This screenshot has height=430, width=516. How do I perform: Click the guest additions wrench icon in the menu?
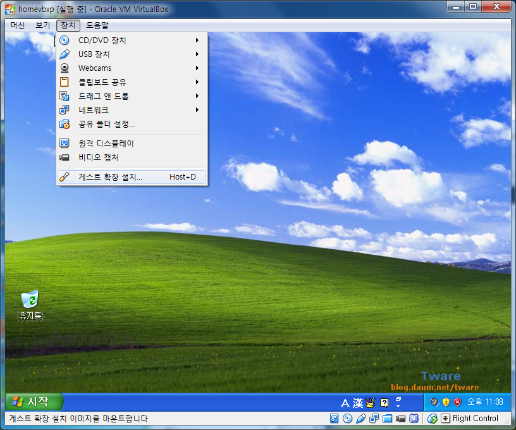[x=64, y=177]
